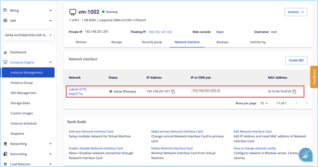Open subnet-4770-kxg2o71q network link
Image resolution: width=318 pixels, height=167 pixels.
coord(78,92)
